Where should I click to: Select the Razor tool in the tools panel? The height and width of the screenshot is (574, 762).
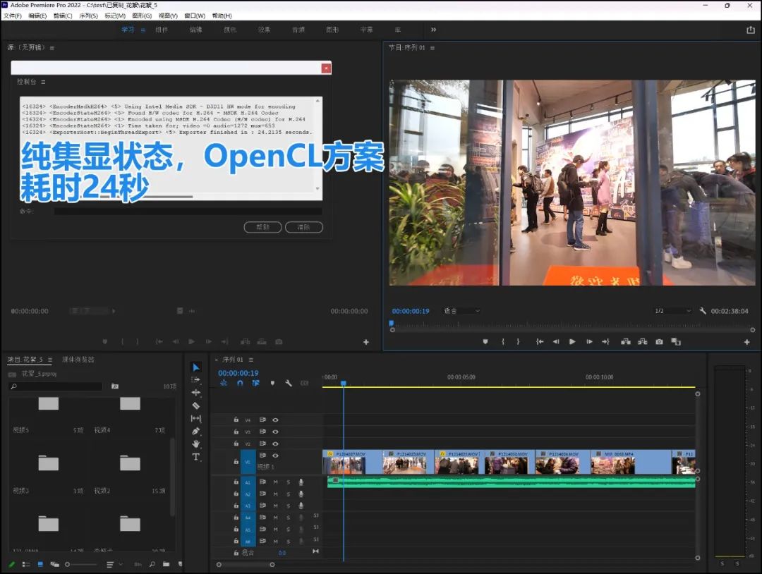196,405
